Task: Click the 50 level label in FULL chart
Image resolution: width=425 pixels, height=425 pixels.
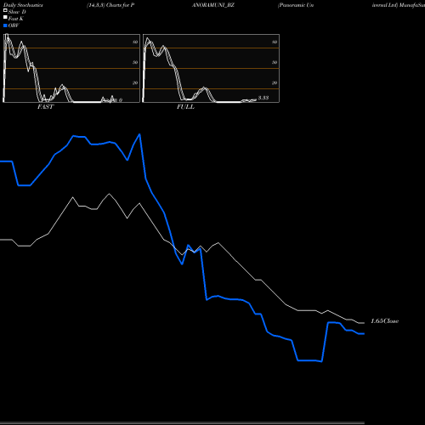Action: click(275, 62)
